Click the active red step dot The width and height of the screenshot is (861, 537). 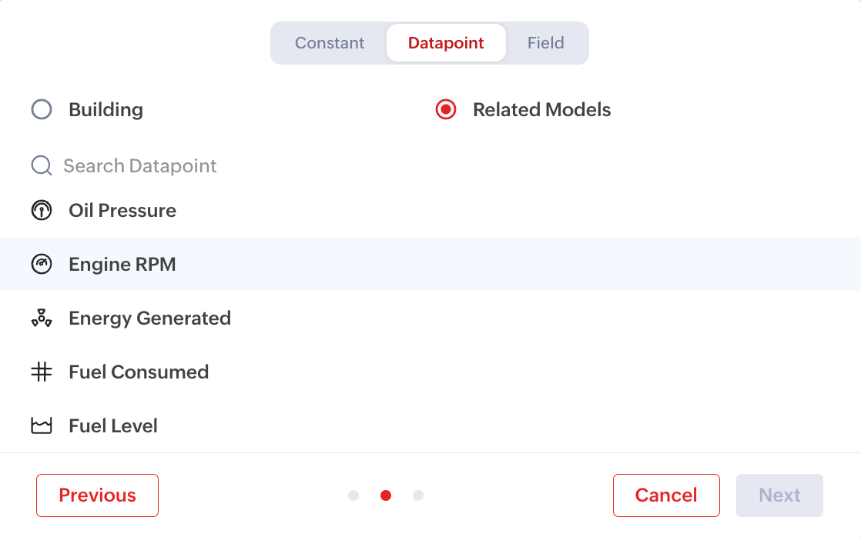tap(386, 495)
